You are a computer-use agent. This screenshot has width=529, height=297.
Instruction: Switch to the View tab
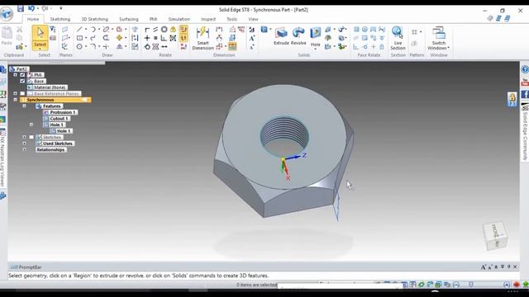[x=253, y=19]
